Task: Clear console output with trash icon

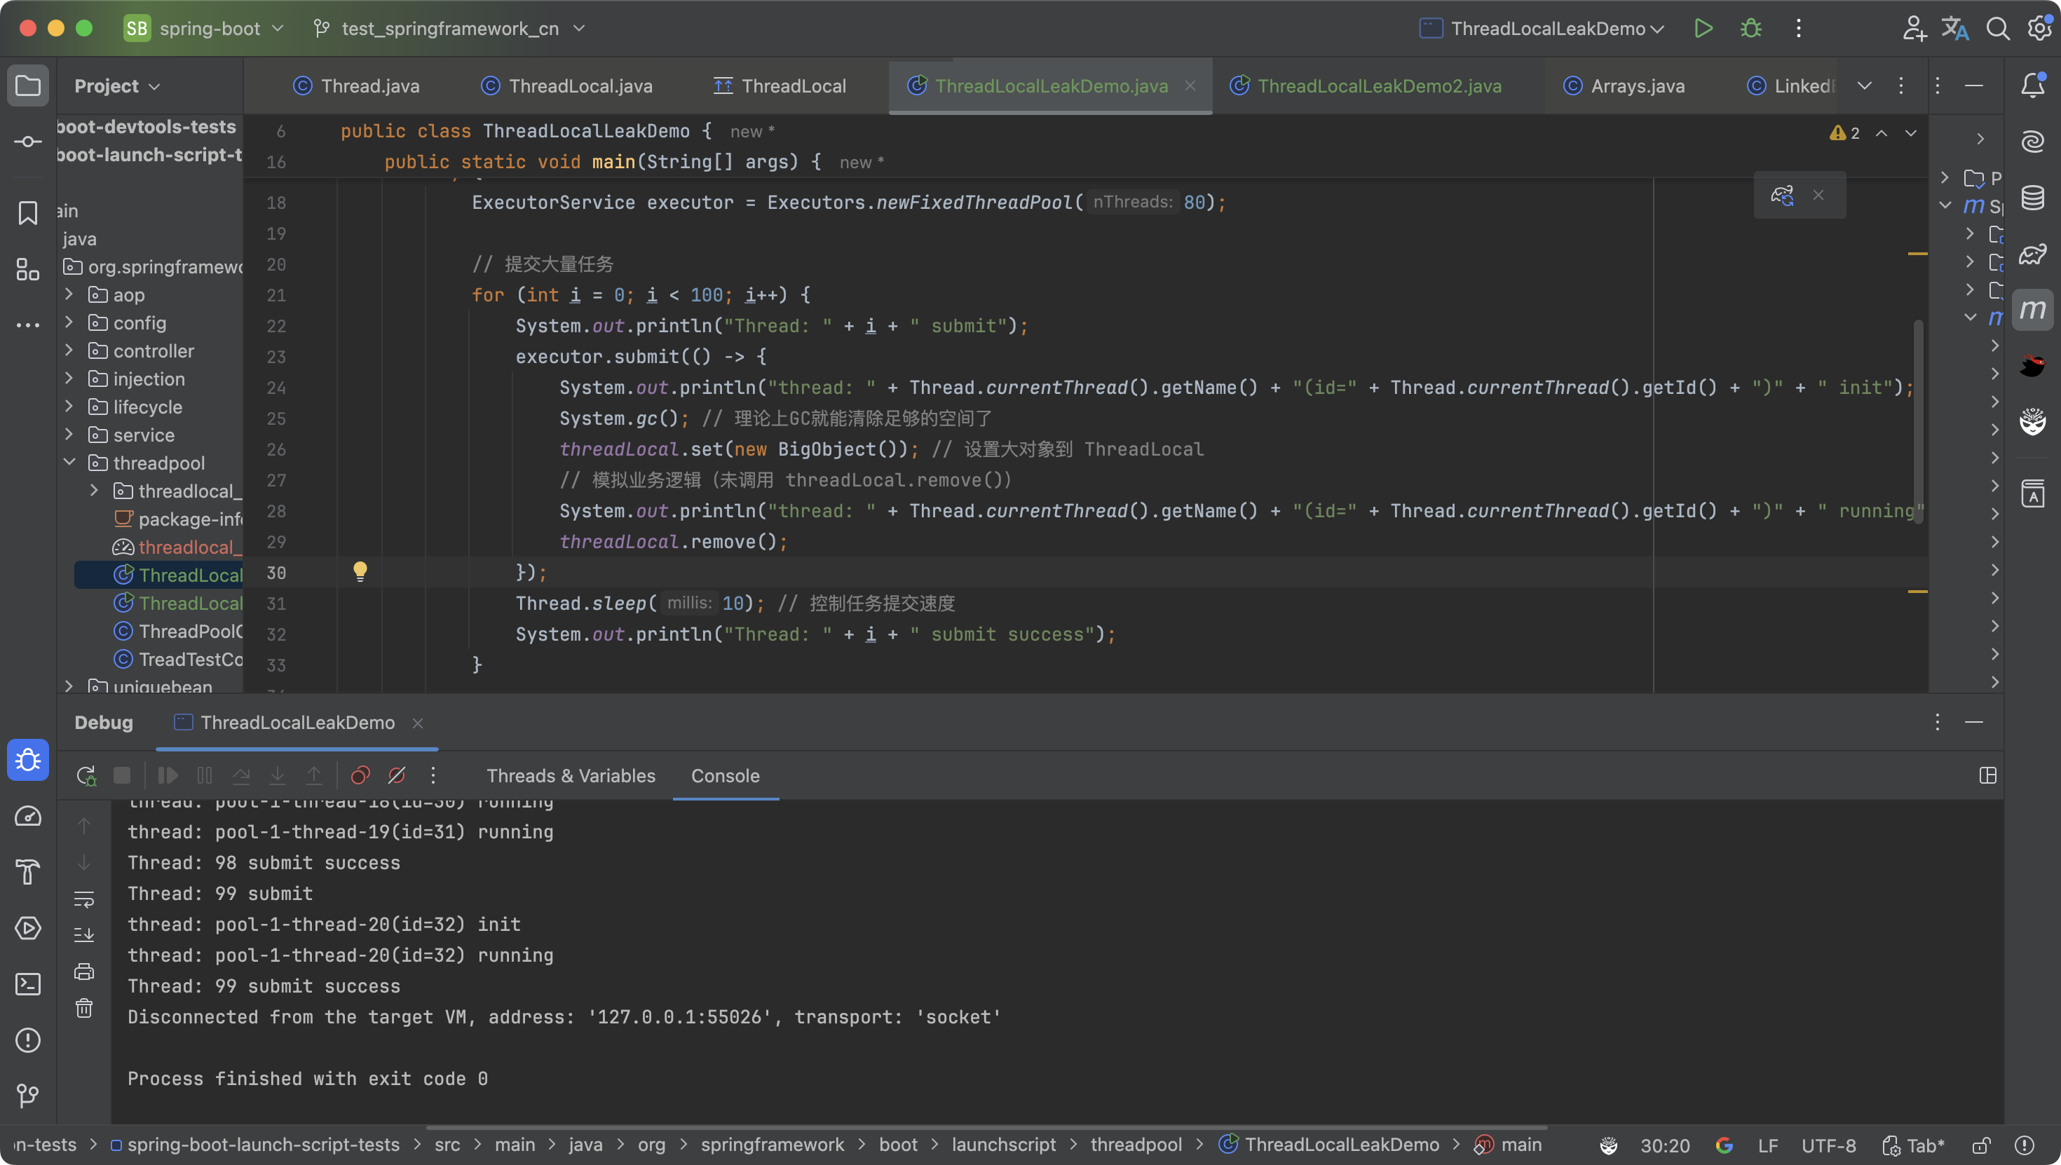Action: tap(84, 1008)
